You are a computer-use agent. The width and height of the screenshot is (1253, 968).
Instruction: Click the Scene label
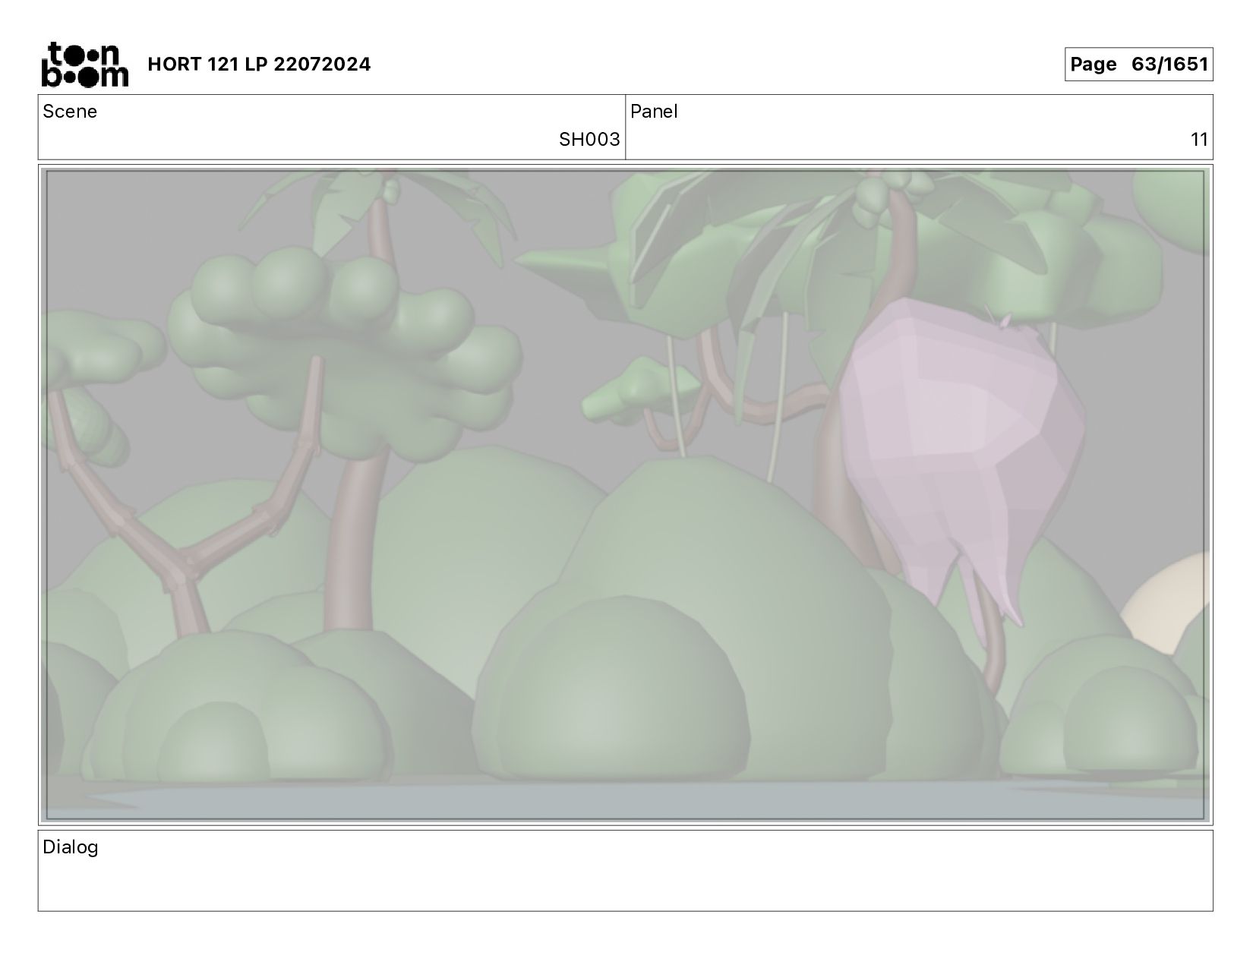point(70,112)
